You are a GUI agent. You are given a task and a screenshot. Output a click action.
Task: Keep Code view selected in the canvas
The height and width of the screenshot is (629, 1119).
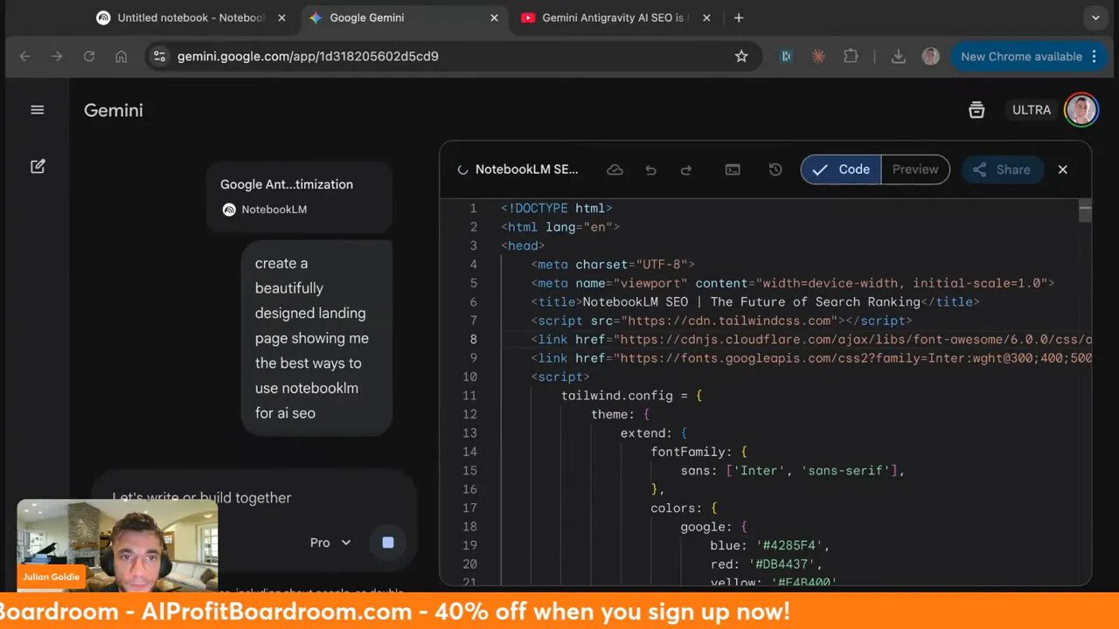tap(840, 169)
